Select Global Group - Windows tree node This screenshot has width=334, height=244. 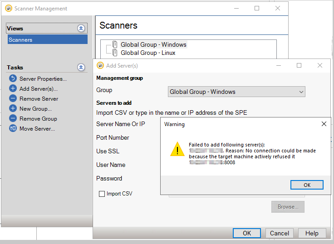[153, 44]
